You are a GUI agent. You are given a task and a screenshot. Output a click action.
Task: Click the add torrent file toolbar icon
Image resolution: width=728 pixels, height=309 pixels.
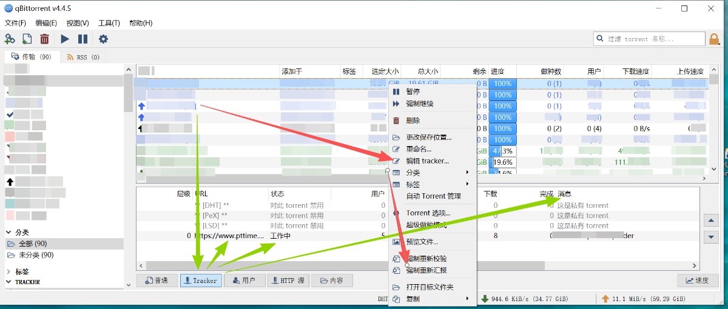click(27, 39)
